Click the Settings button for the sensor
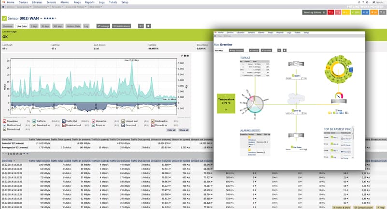The height and width of the screenshot is (209, 387). (x=103, y=26)
